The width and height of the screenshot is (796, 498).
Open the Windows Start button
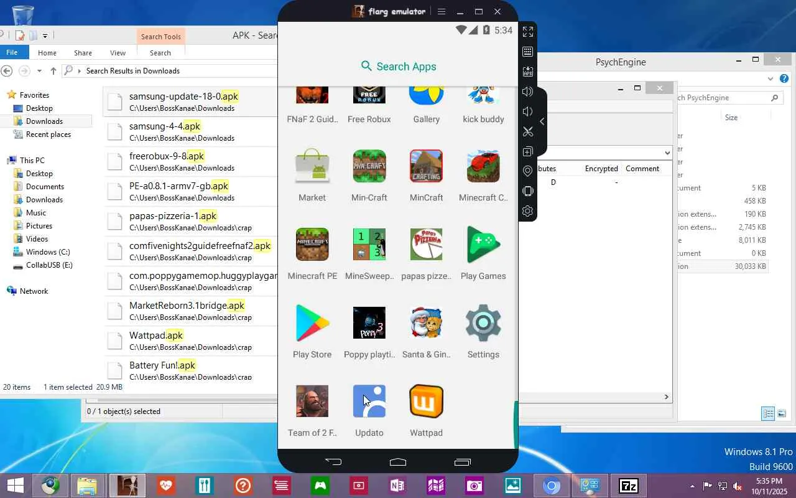(x=16, y=486)
